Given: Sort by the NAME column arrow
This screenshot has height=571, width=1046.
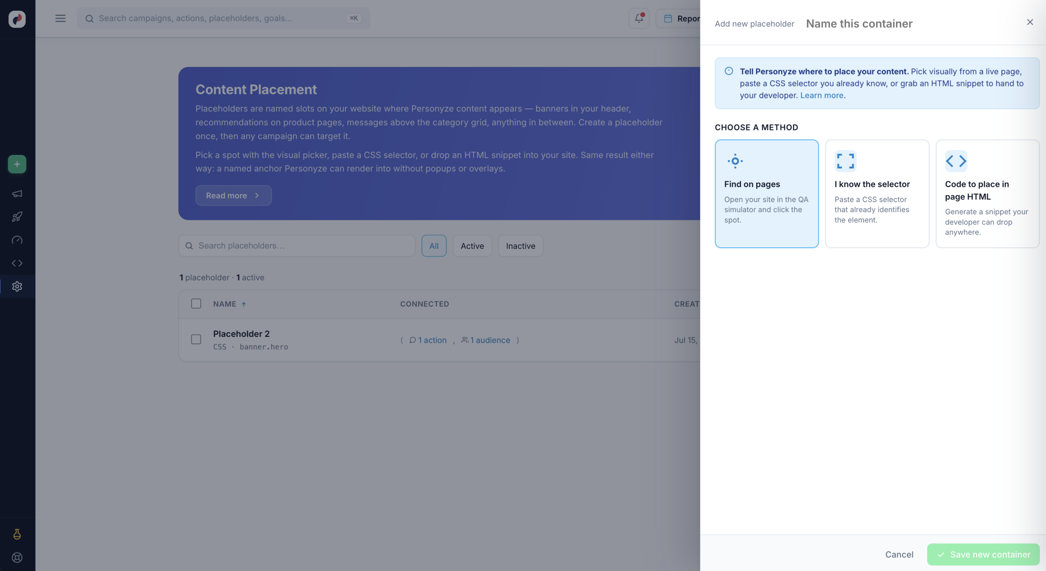Looking at the screenshot, I should click(244, 304).
